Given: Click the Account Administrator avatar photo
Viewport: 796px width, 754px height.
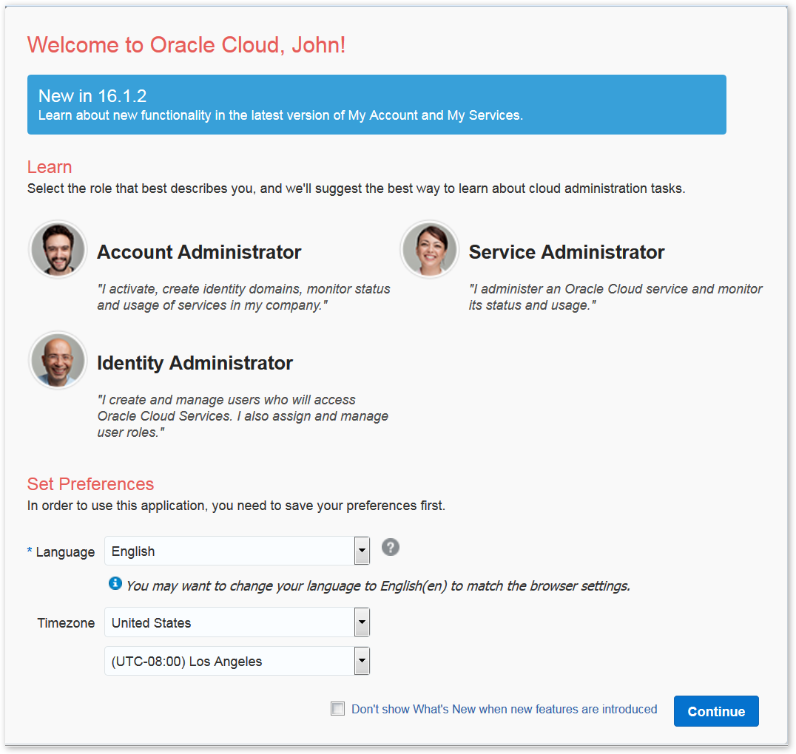Looking at the screenshot, I should [57, 249].
